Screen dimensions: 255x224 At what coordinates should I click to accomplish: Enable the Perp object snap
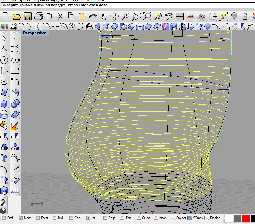105,218
